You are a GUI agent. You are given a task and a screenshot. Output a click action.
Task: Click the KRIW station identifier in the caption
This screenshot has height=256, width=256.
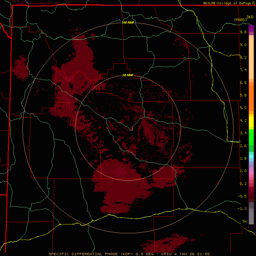167,254
